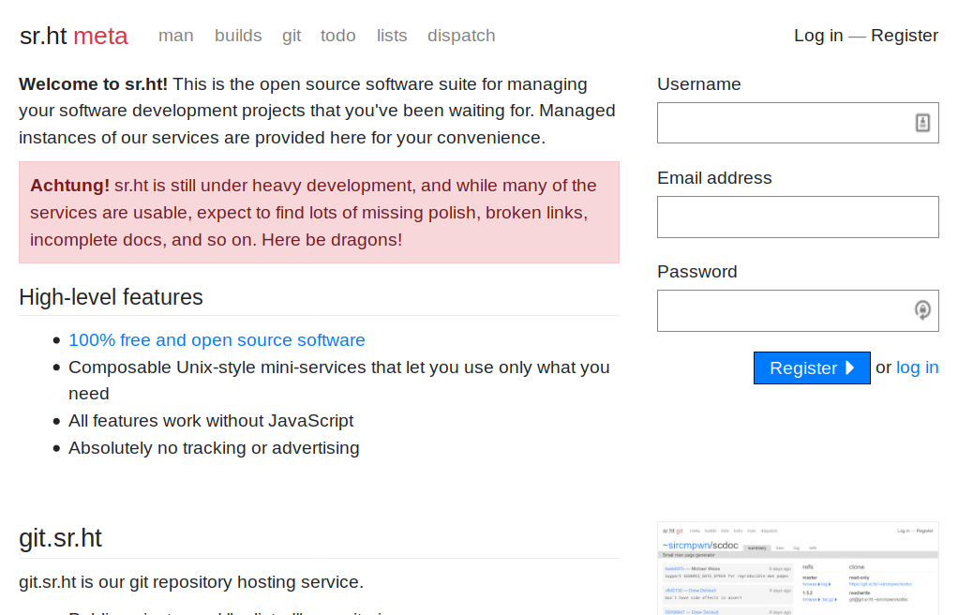Viewport: 958px width, 615px height.
Task: Open the man nav item
Action: [x=176, y=36]
